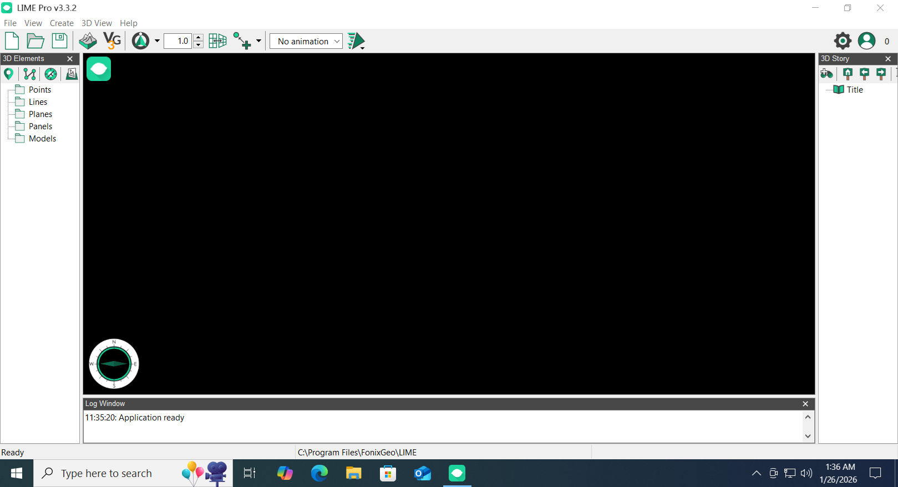898x487 pixels.
Task: Click the add viewpoint binoculars icon
Action: [x=826, y=74]
